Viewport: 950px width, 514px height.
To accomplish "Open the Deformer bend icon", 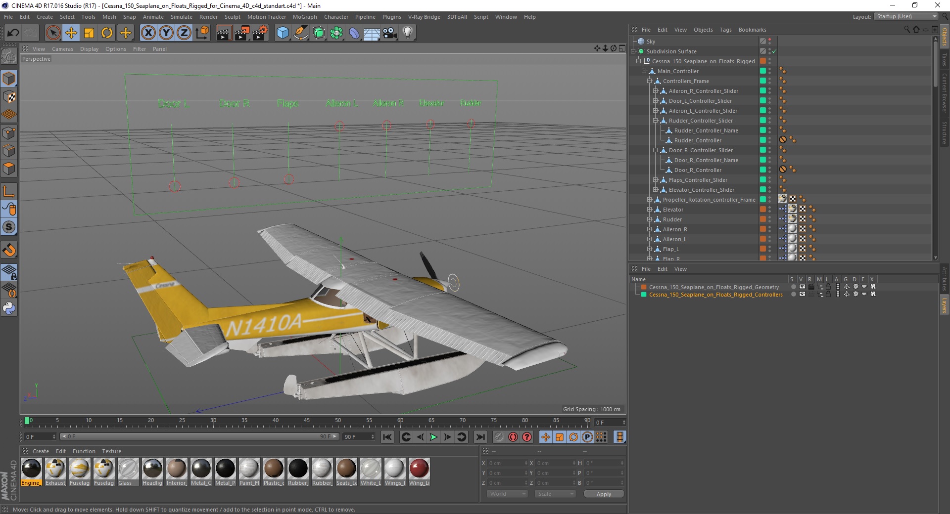I will [354, 33].
